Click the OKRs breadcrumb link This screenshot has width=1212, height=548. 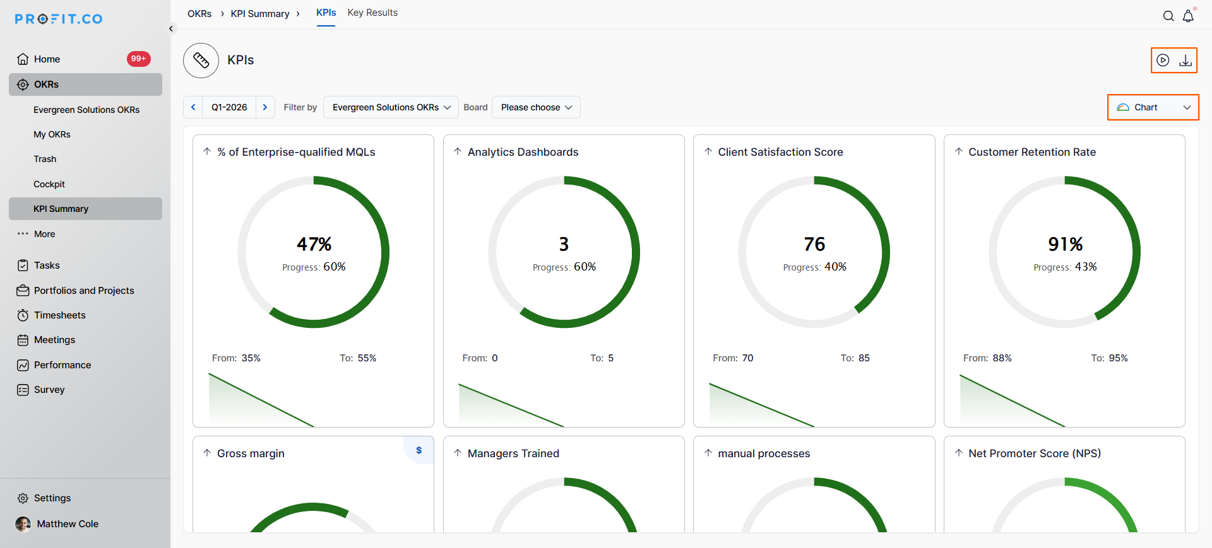[x=199, y=14]
